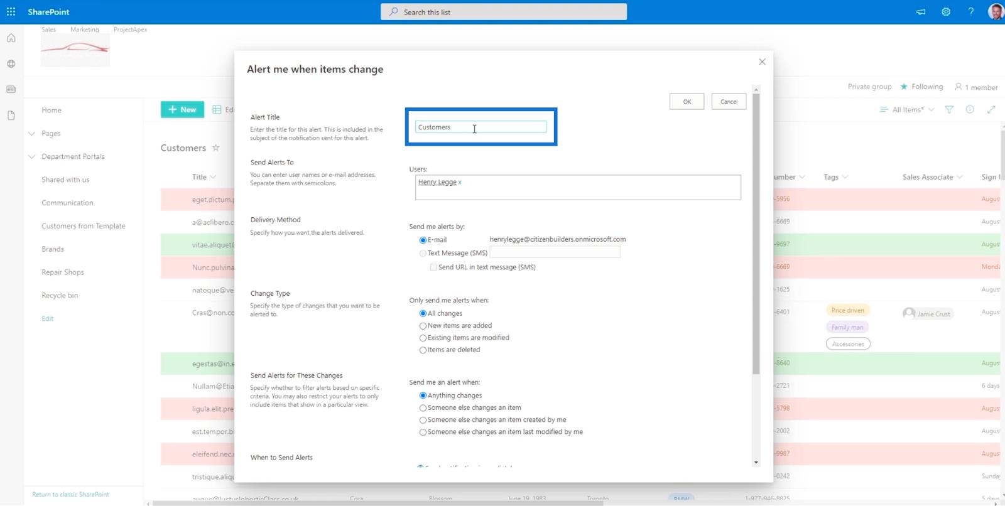
Task: Expand list to full screen icon
Action: pyautogui.click(x=991, y=109)
